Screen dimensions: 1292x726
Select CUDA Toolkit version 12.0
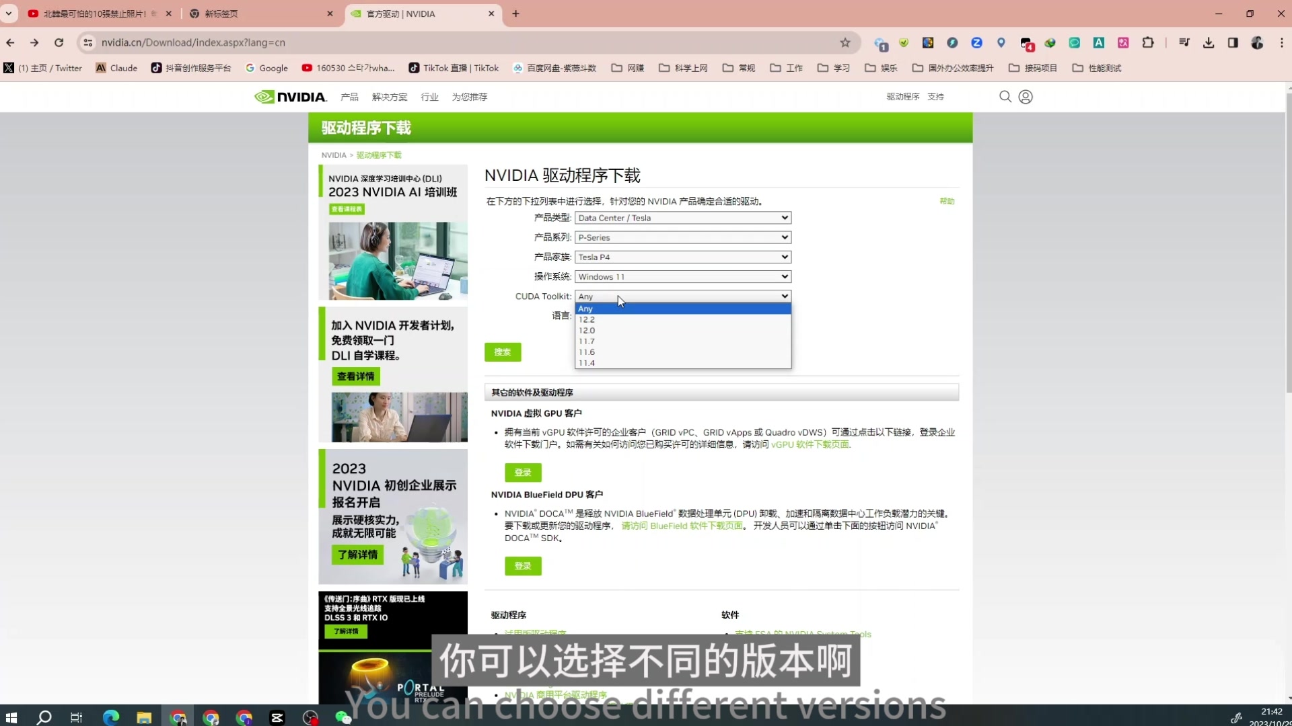pyautogui.click(x=682, y=330)
